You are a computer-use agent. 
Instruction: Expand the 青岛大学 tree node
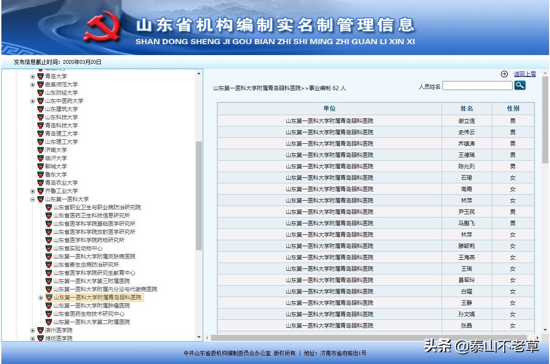[x=32, y=76]
